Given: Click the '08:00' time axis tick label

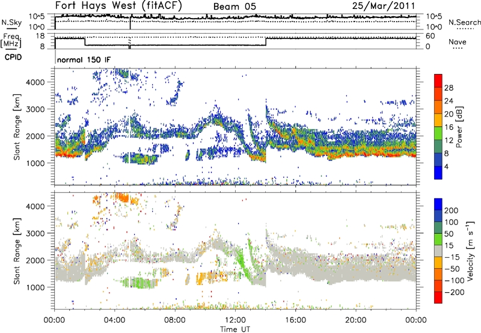Looking at the screenshot, I should [x=175, y=320].
